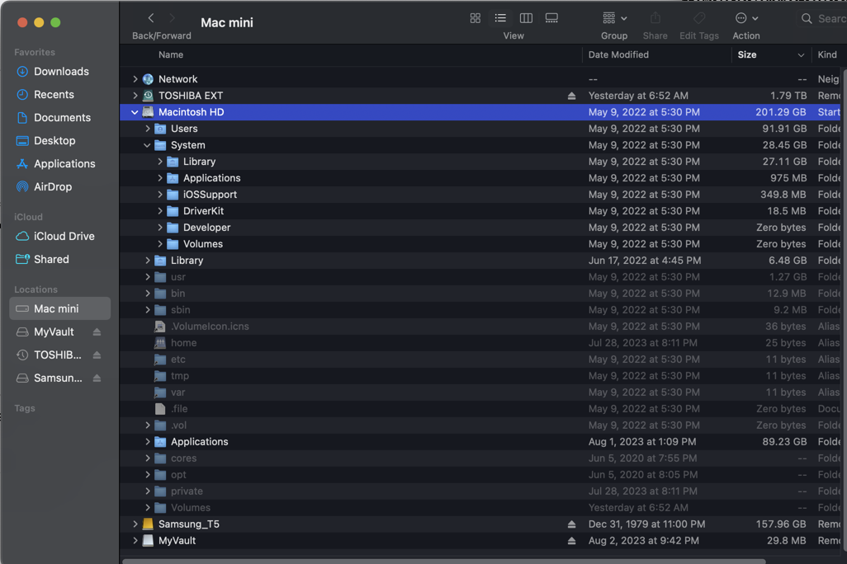Switch to icon view
Image resolution: width=847 pixels, height=564 pixels.
click(x=476, y=18)
